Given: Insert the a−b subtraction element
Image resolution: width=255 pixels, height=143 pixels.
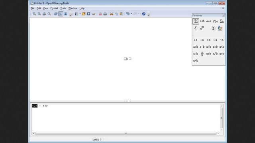Looking at the screenshot, I should click(x=196, y=54).
